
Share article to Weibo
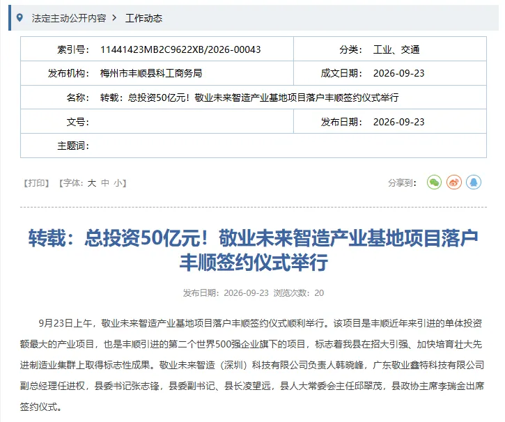pos(453,182)
